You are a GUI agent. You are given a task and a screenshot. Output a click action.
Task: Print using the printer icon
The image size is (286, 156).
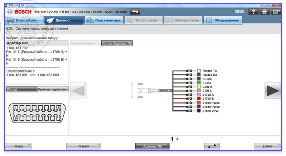(x=265, y=12)
